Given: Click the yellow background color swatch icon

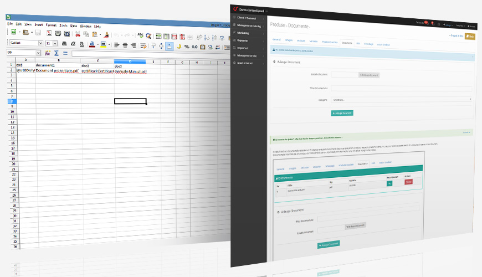Looking at the screenshot, I should pyautogui.click(x=103, y=44).
